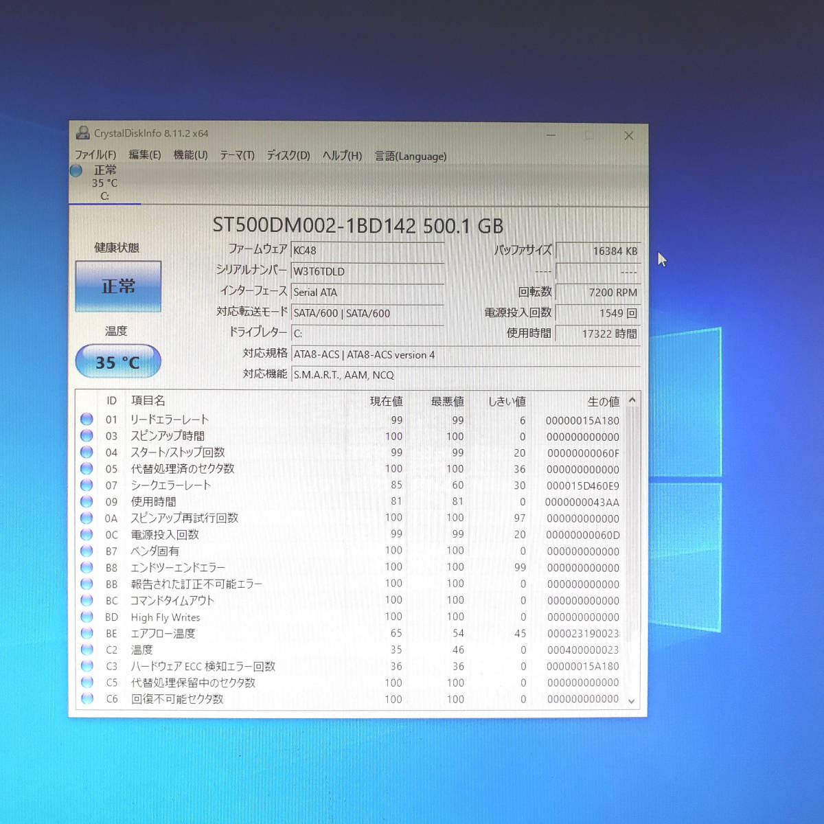824x824 pixels.
Task: Click the 現在値 column header
Action: [386, 401]
